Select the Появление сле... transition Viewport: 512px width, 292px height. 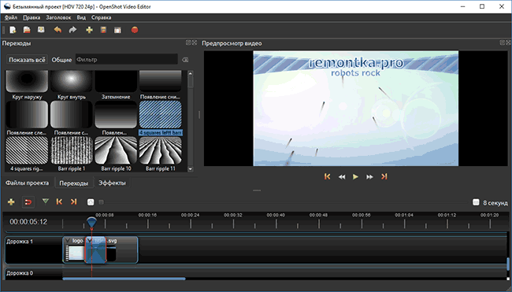(x=27, y=118)
